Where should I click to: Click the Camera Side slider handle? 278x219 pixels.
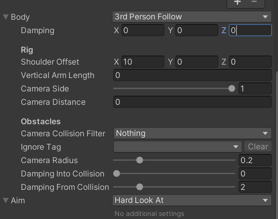tap(232, 89)
